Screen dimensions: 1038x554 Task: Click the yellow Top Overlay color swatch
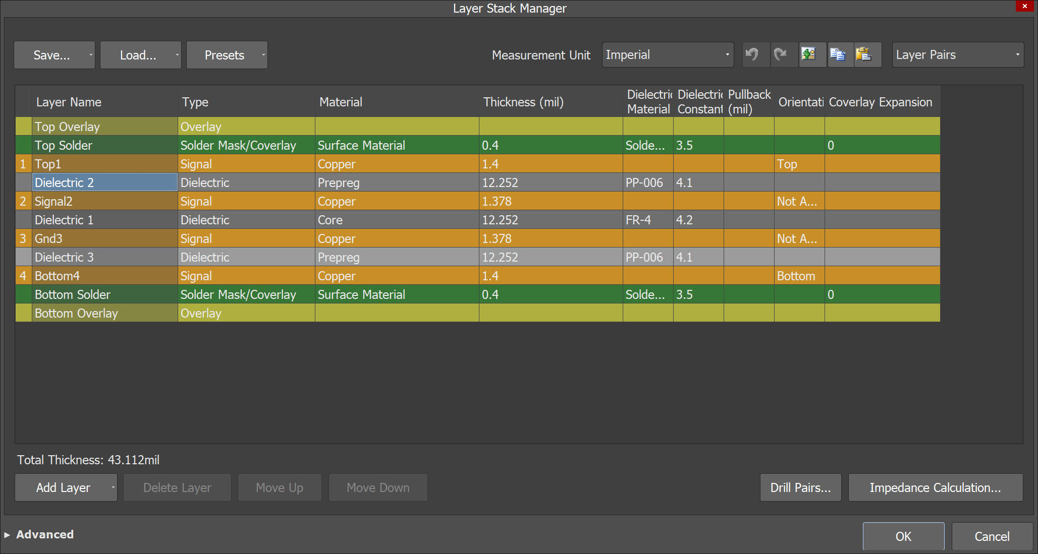23,127
